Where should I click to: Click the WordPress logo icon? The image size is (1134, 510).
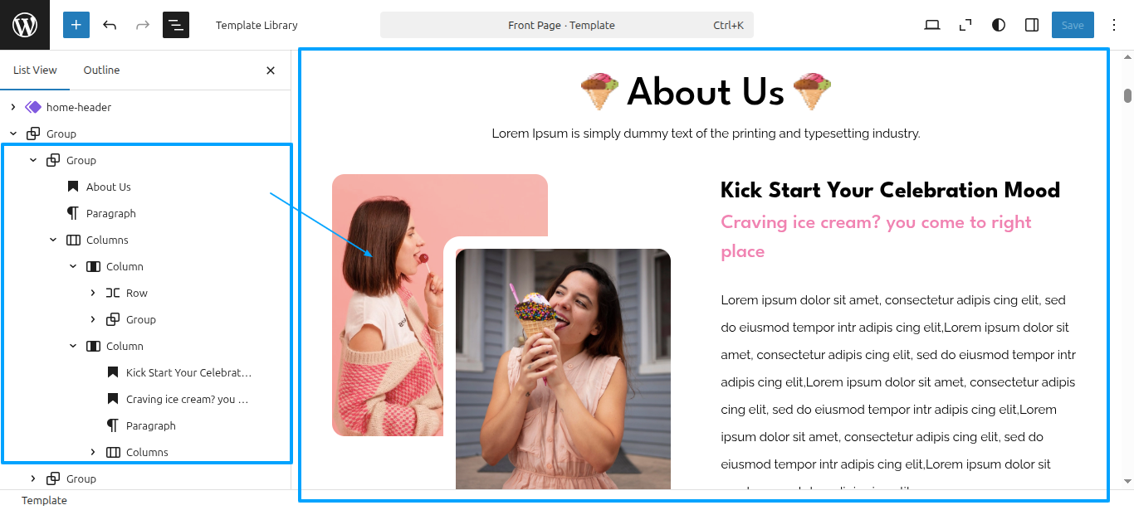click(25, 25)
